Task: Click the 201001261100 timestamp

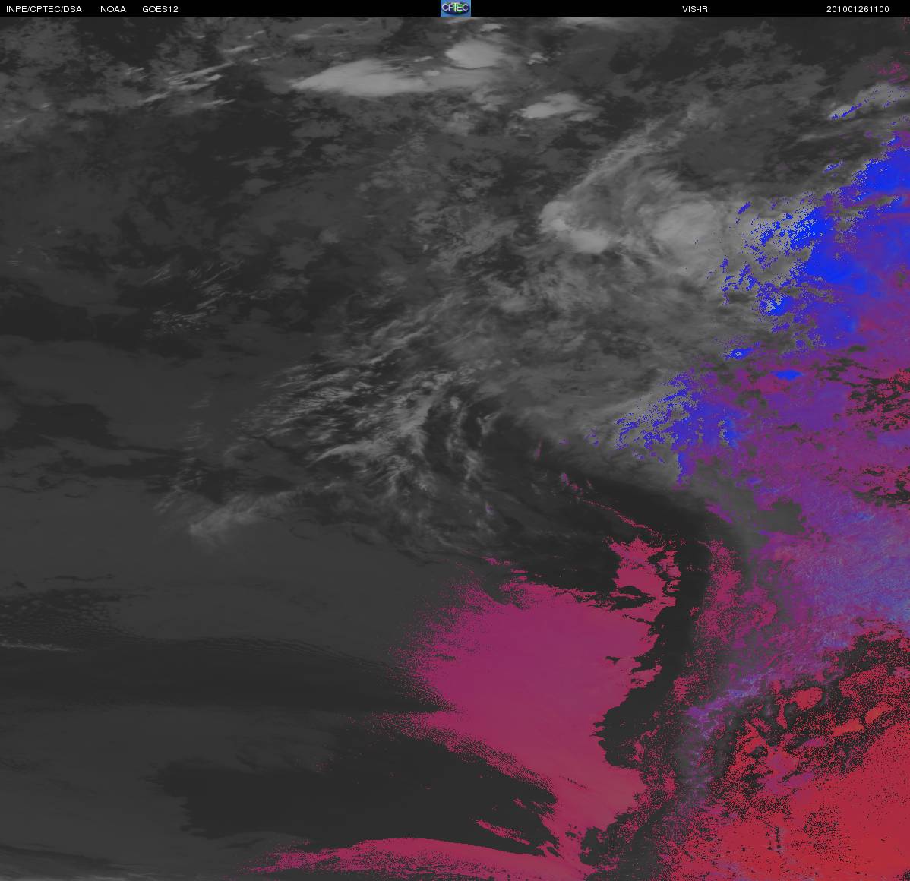Action: (858, 9)
